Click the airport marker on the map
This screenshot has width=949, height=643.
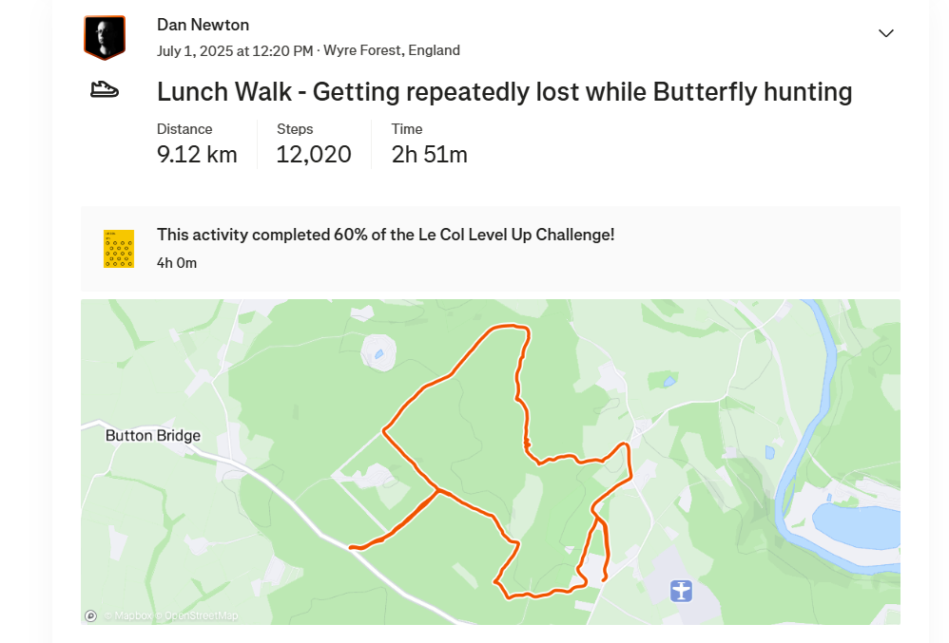681,591
